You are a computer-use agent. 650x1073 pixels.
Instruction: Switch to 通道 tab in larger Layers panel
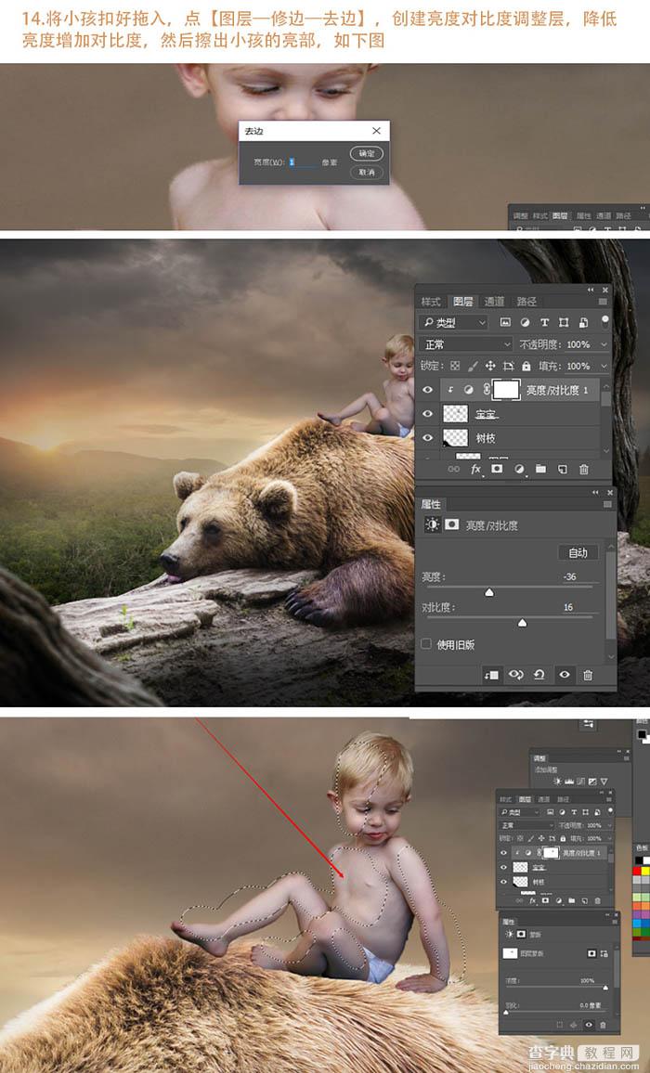(x=495, y=301)
